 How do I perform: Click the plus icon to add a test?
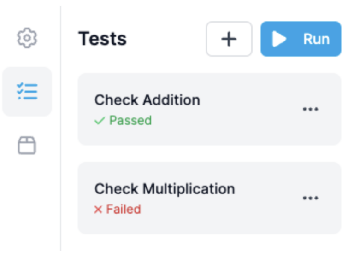coord(229,39)
